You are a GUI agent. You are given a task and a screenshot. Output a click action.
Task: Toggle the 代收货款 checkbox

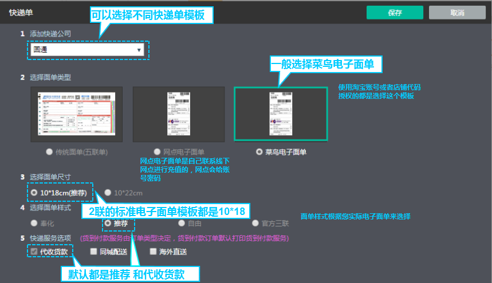(x=34, y=252)
